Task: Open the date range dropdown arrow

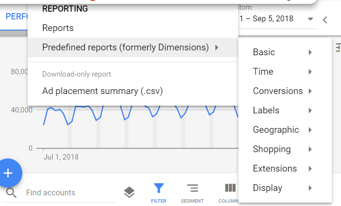Action: [310, 19]
